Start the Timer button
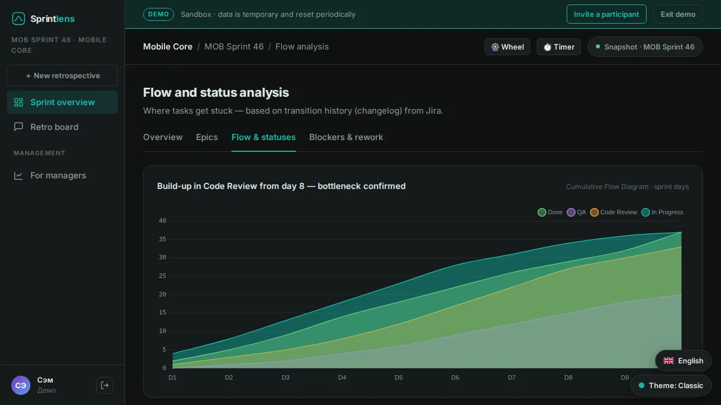721x405 pixels. 559,47
